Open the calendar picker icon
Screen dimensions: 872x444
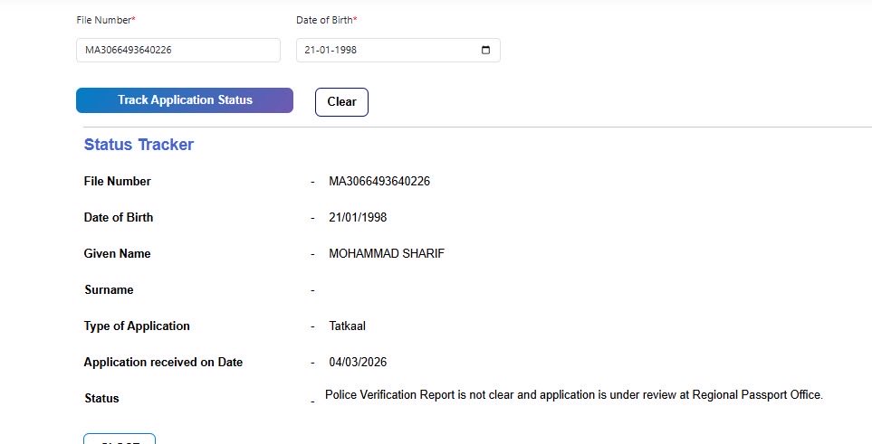[x=485, y=50]
